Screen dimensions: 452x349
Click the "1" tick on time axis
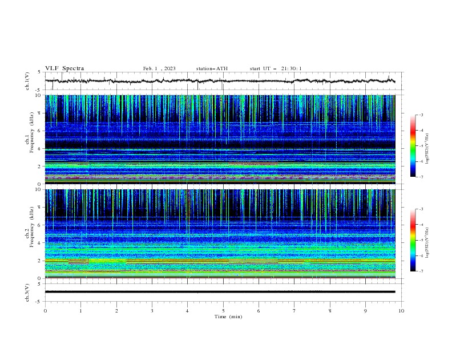(x=80, y=311)
